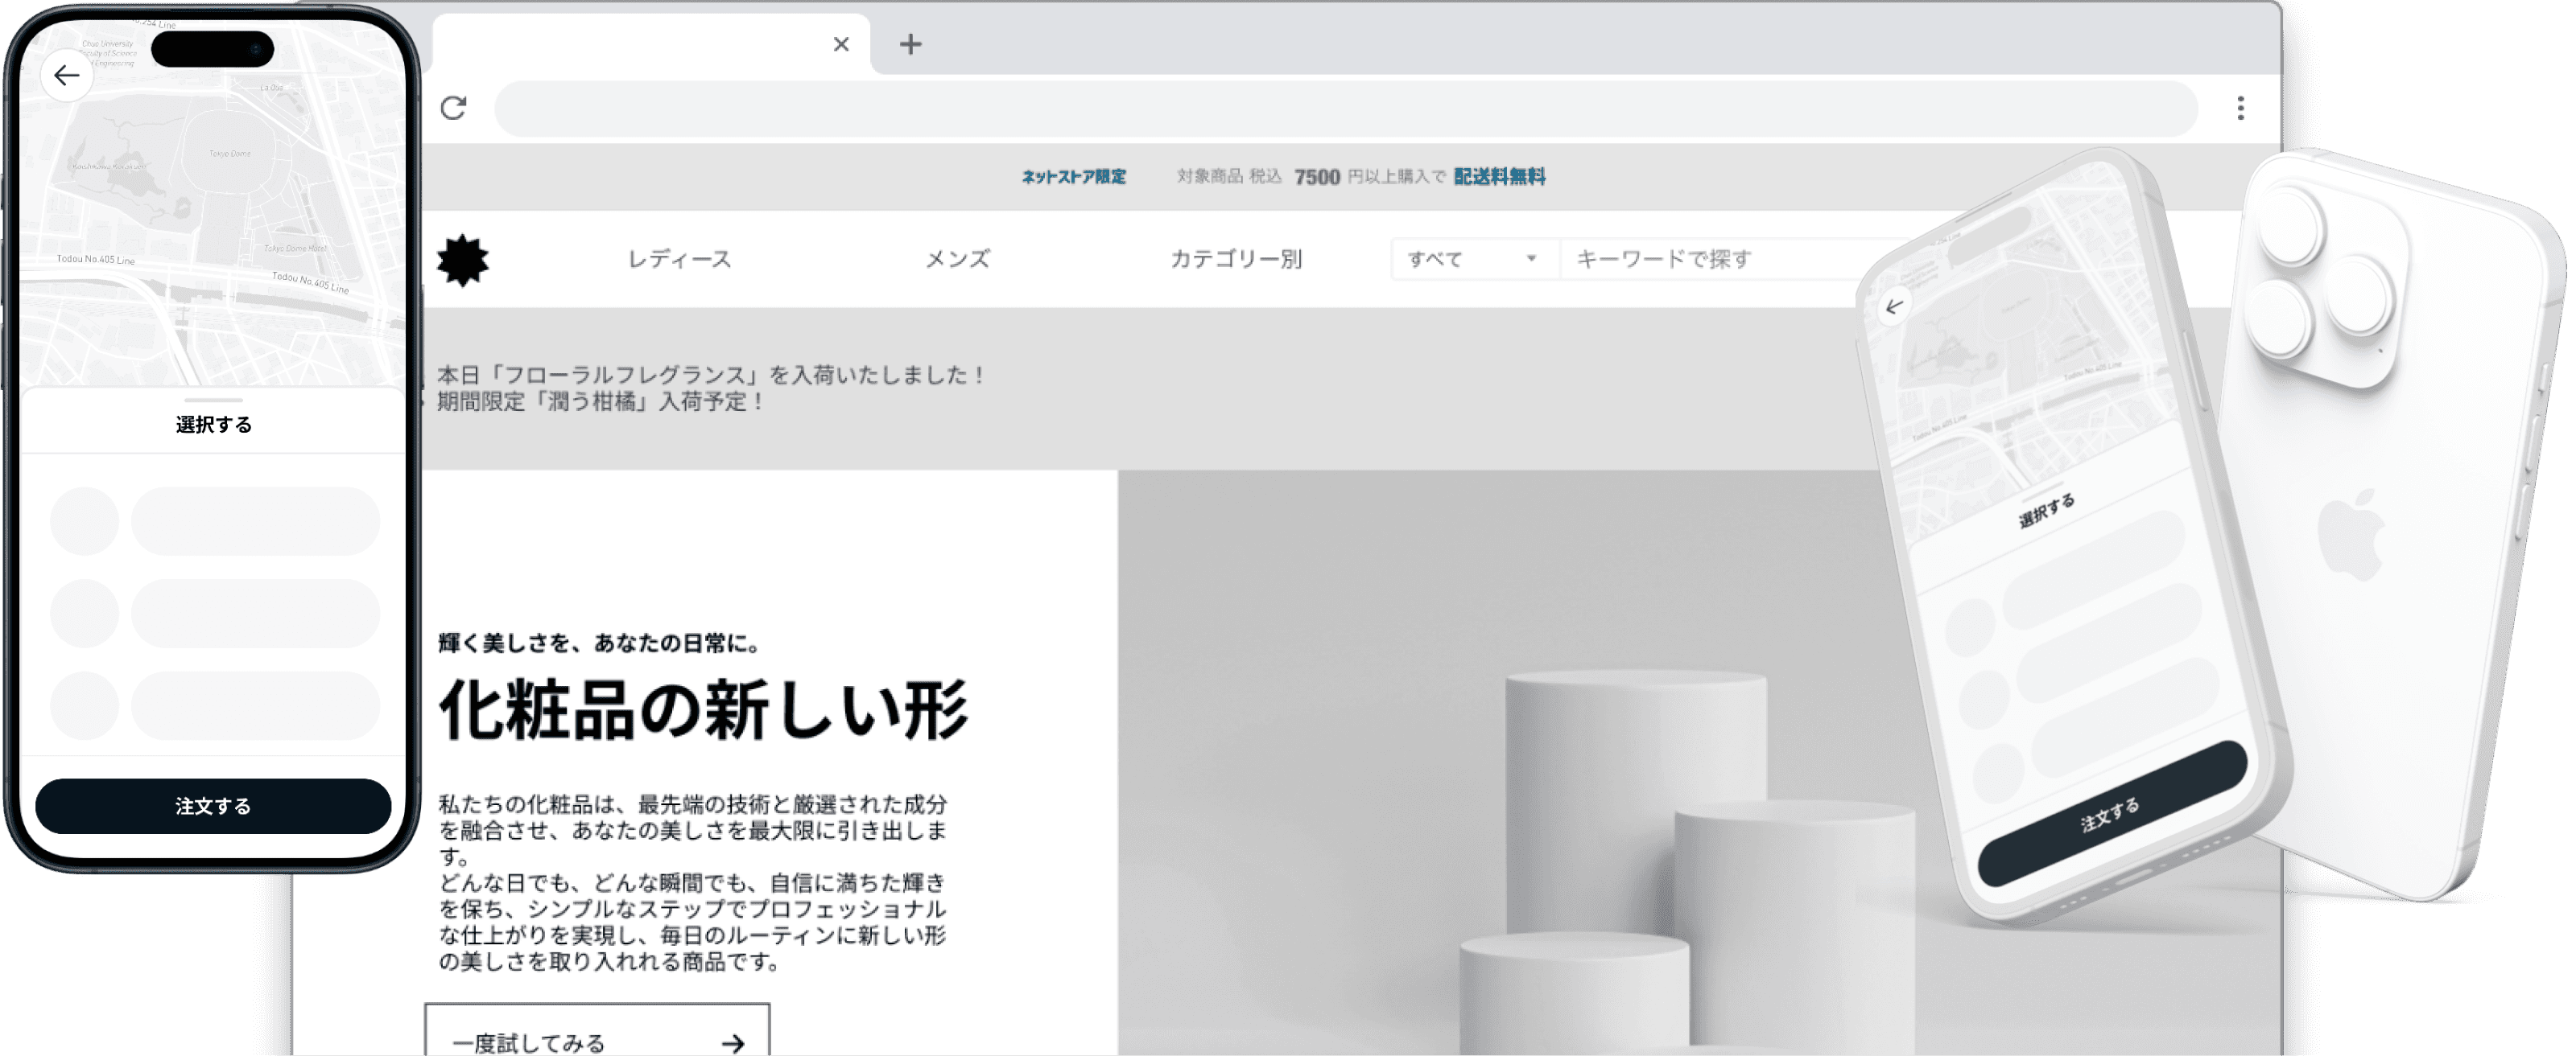Click the arrow in the 一度試してみる button
This screenshot has width=2576, height=1056.
[x=733, y=1043]
